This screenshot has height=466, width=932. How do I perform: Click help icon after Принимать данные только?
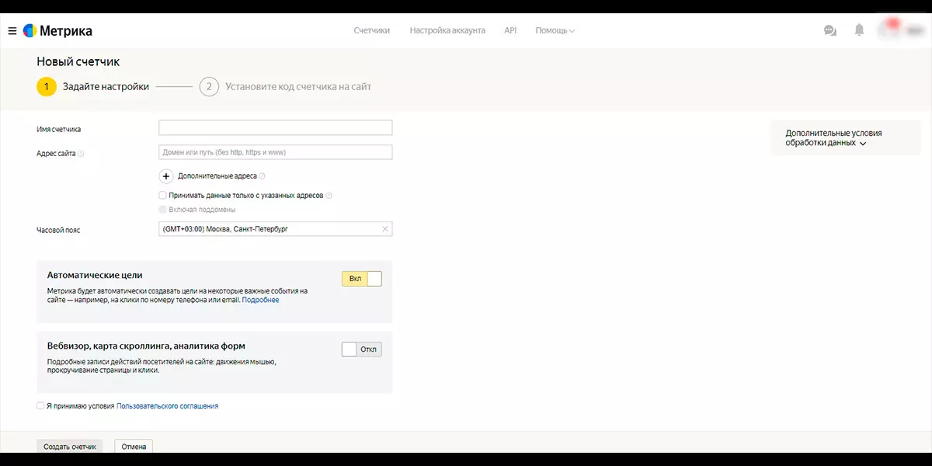click(329, 196)
